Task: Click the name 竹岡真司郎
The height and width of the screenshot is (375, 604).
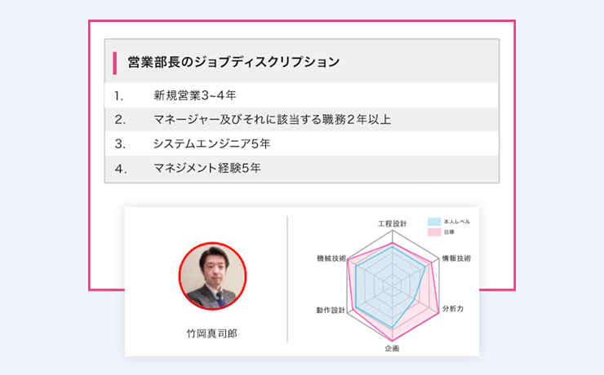Action: coord(212,333)
